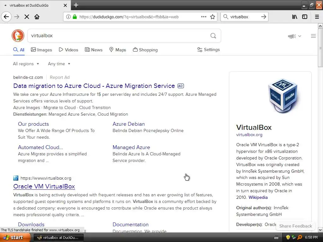The width and height of the screenshot is (323, 242).
Task: Open the Documentation sublink
Action: (x=130, y=224)
